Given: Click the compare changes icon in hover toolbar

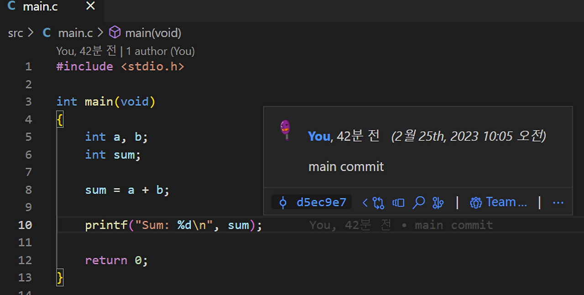Looking at the screenshot, I should point(379,202).
